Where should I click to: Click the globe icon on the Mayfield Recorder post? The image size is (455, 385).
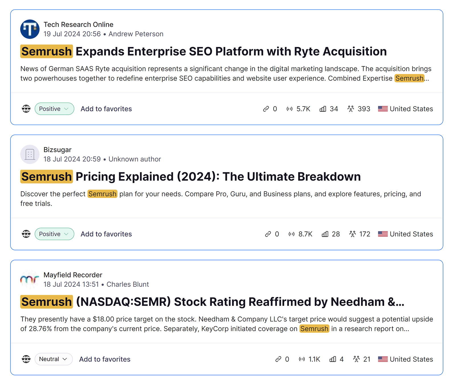coord(26,359)
